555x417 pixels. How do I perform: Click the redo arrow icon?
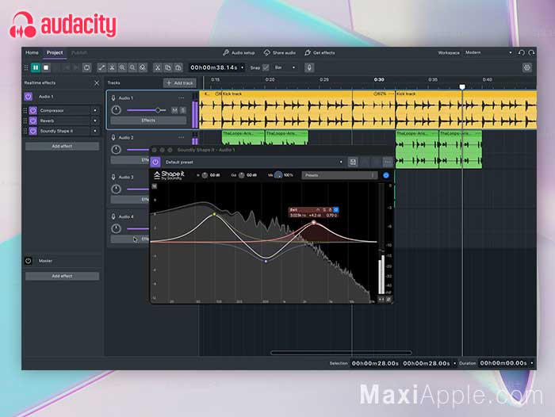531,53
